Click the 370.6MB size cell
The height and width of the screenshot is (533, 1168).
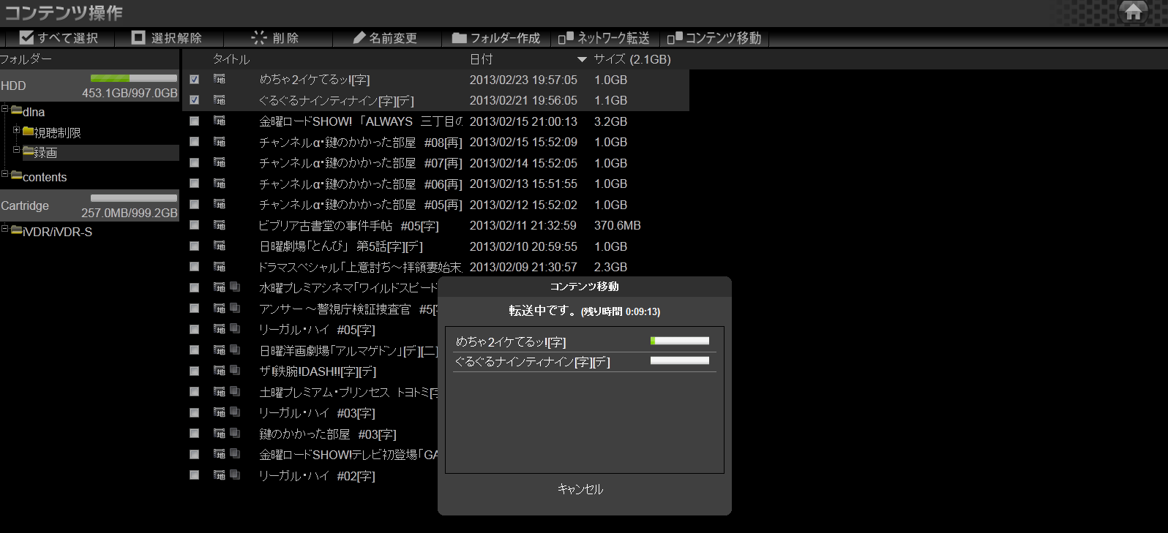(618, 226)
